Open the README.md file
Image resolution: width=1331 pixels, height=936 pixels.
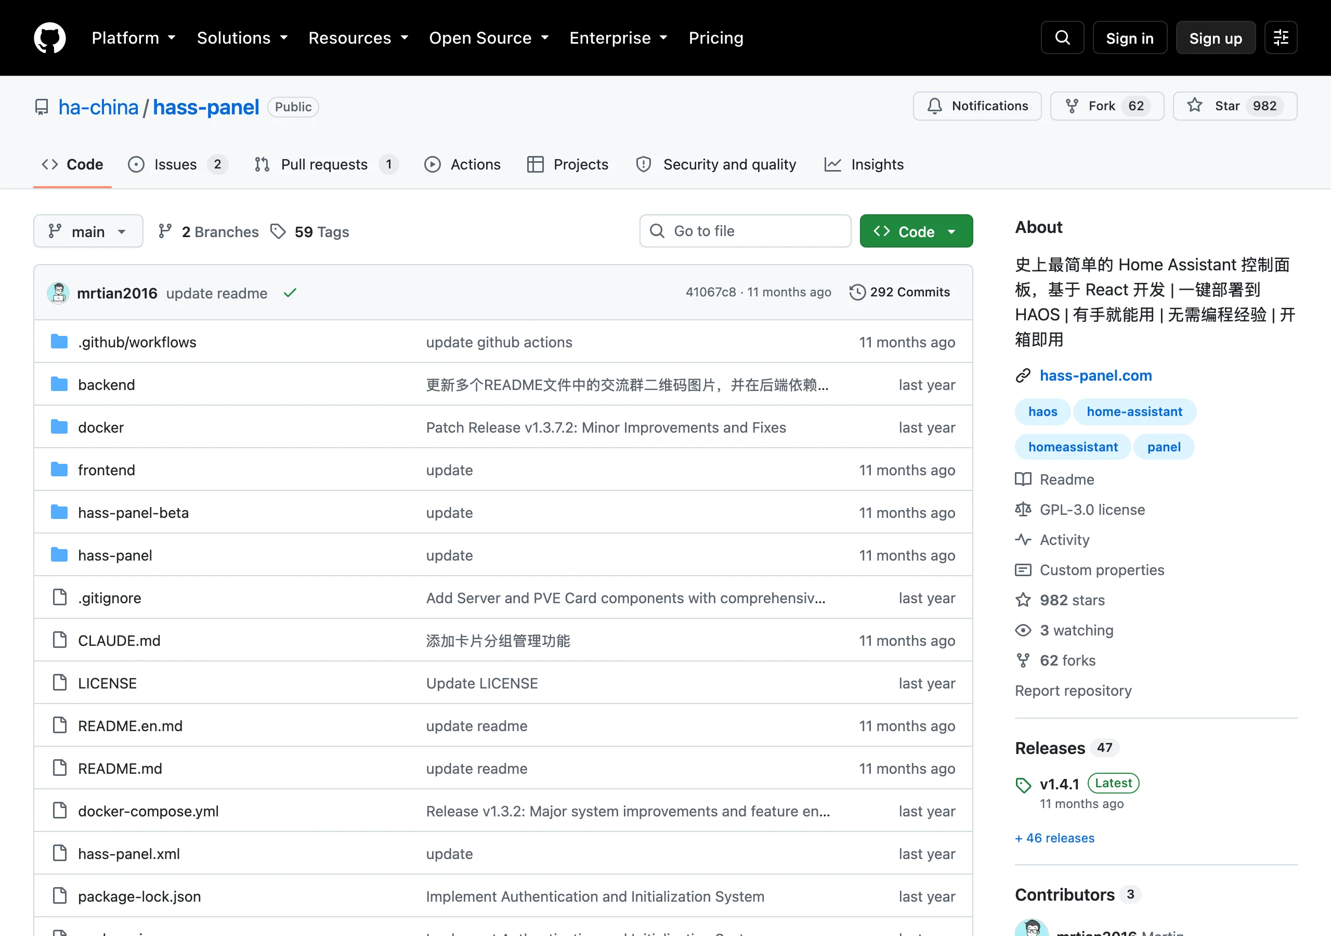[x=120, y=769]
